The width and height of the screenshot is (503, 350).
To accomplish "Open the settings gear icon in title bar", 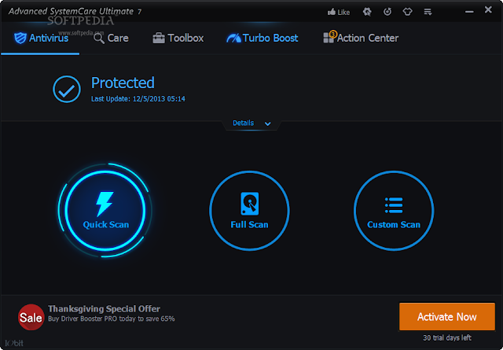I will click(367, 12).
